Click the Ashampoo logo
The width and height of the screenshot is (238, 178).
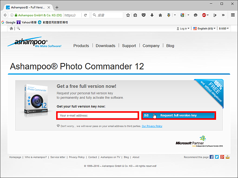click(35, 42)
